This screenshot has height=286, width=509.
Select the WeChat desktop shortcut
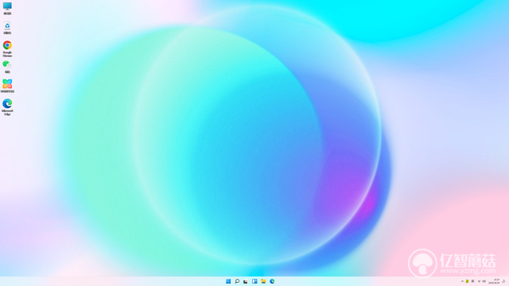pyautogui.click(x=7, y=67)
